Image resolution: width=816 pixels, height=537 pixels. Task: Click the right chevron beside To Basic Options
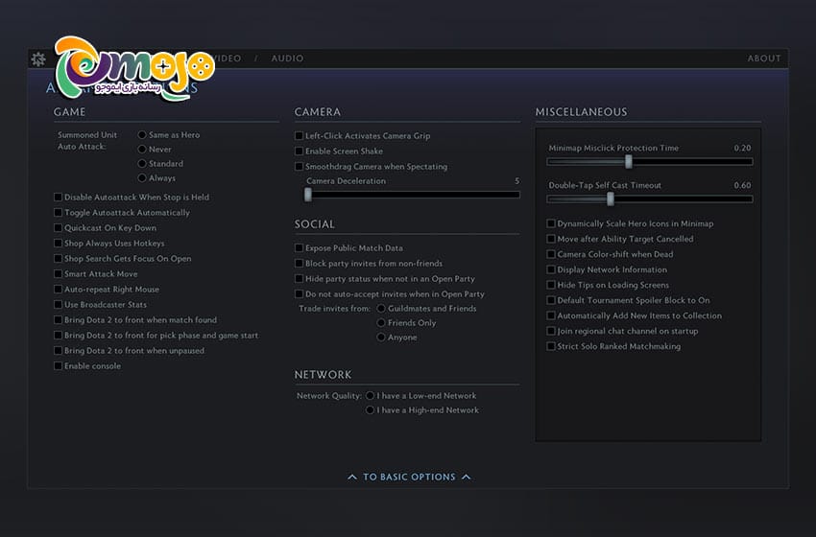click(467, 477)
